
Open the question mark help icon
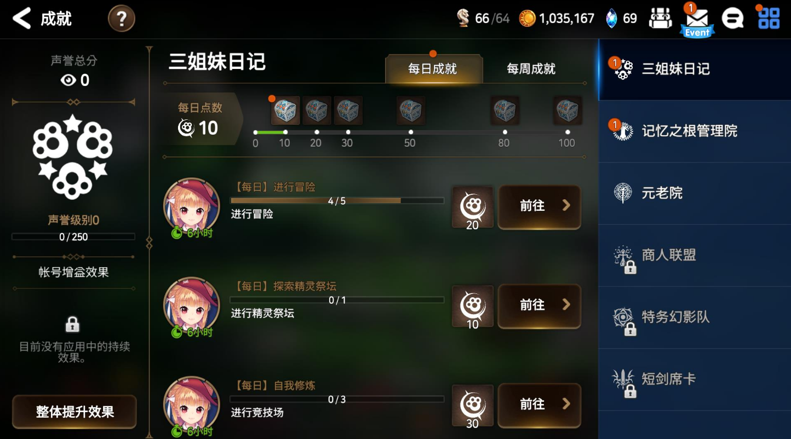[122, 19]
